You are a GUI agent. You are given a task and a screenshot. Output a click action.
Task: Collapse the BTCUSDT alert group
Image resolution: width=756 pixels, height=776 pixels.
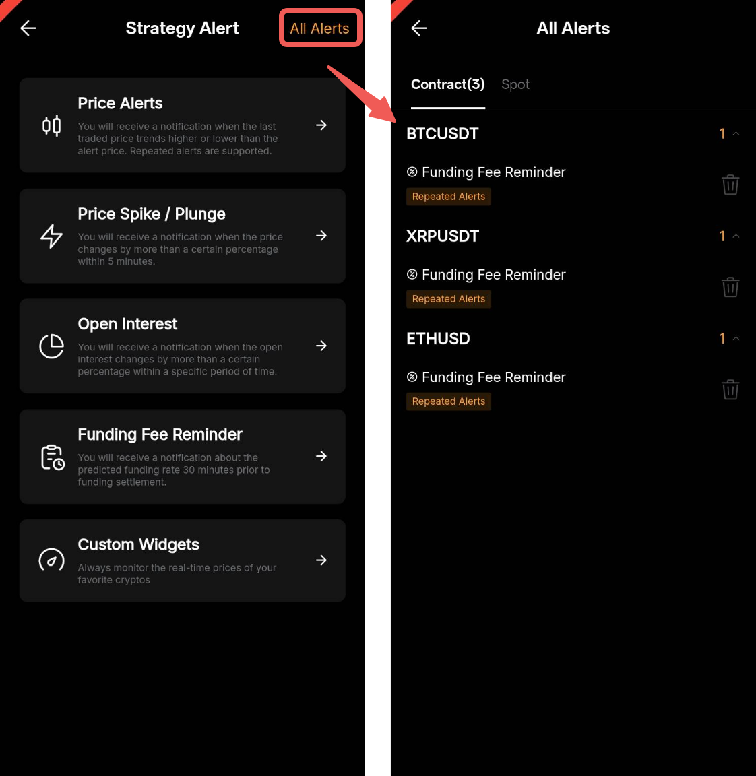tap(736, 133)
